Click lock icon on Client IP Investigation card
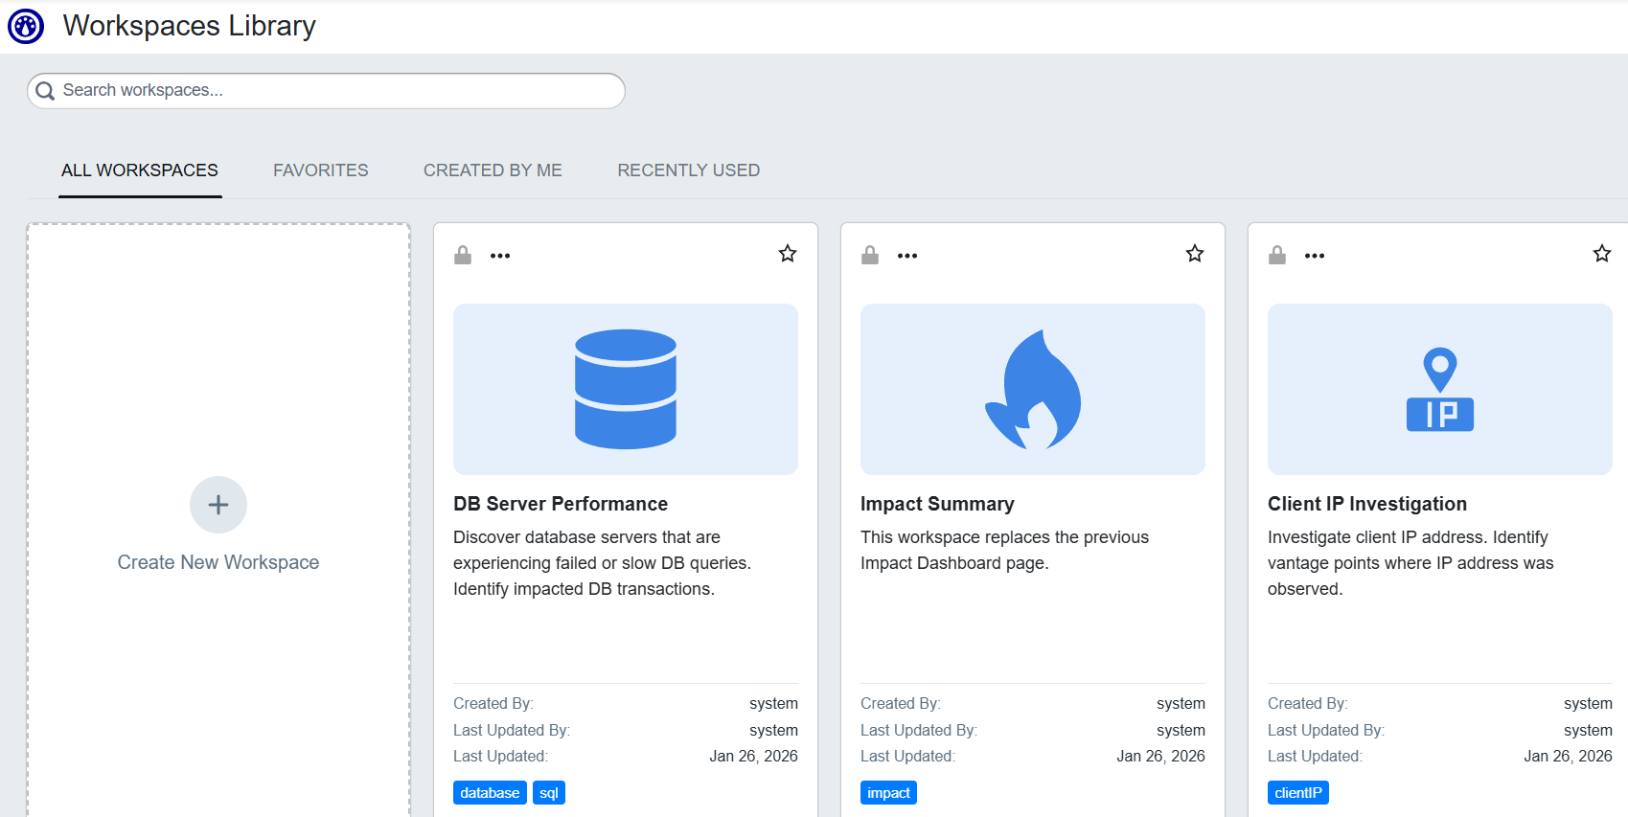The image size is (1628, 817). 1277,255
